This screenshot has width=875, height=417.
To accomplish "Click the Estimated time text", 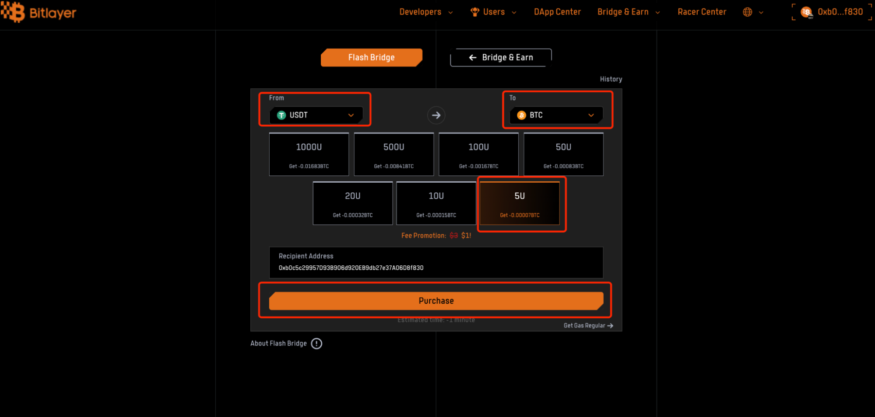I will pos(436,320).
